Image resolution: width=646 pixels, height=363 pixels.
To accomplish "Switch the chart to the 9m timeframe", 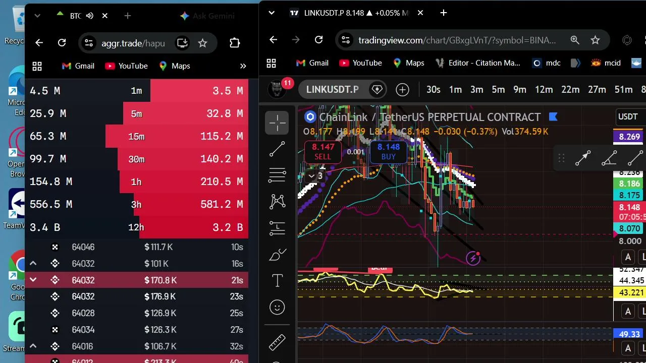I will point(520,90).
